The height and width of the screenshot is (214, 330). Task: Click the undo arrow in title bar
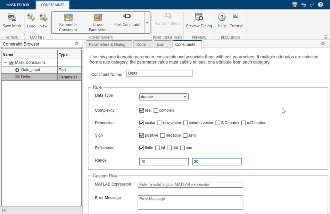pyautogui.click(x=304, y=5)
